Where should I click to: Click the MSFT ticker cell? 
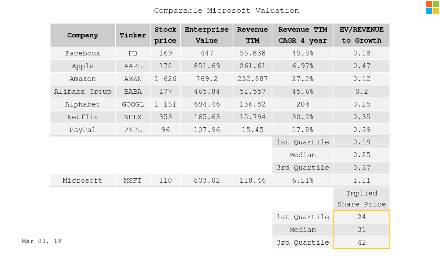click(x=133, y=180)
